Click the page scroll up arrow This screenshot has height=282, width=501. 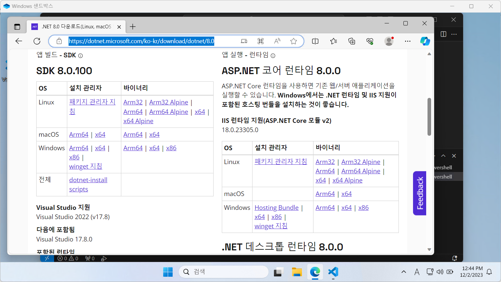coord(429,54)
